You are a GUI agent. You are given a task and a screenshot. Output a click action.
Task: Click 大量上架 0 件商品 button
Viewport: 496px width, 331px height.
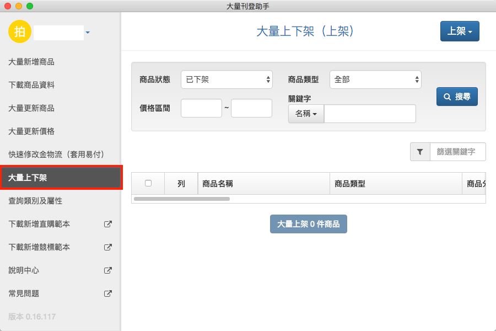point(308,224)
